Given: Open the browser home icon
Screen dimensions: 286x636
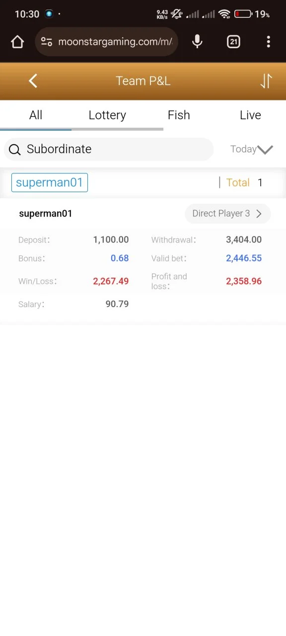Looking at the screenshot, I should click(x=17, y=42).
